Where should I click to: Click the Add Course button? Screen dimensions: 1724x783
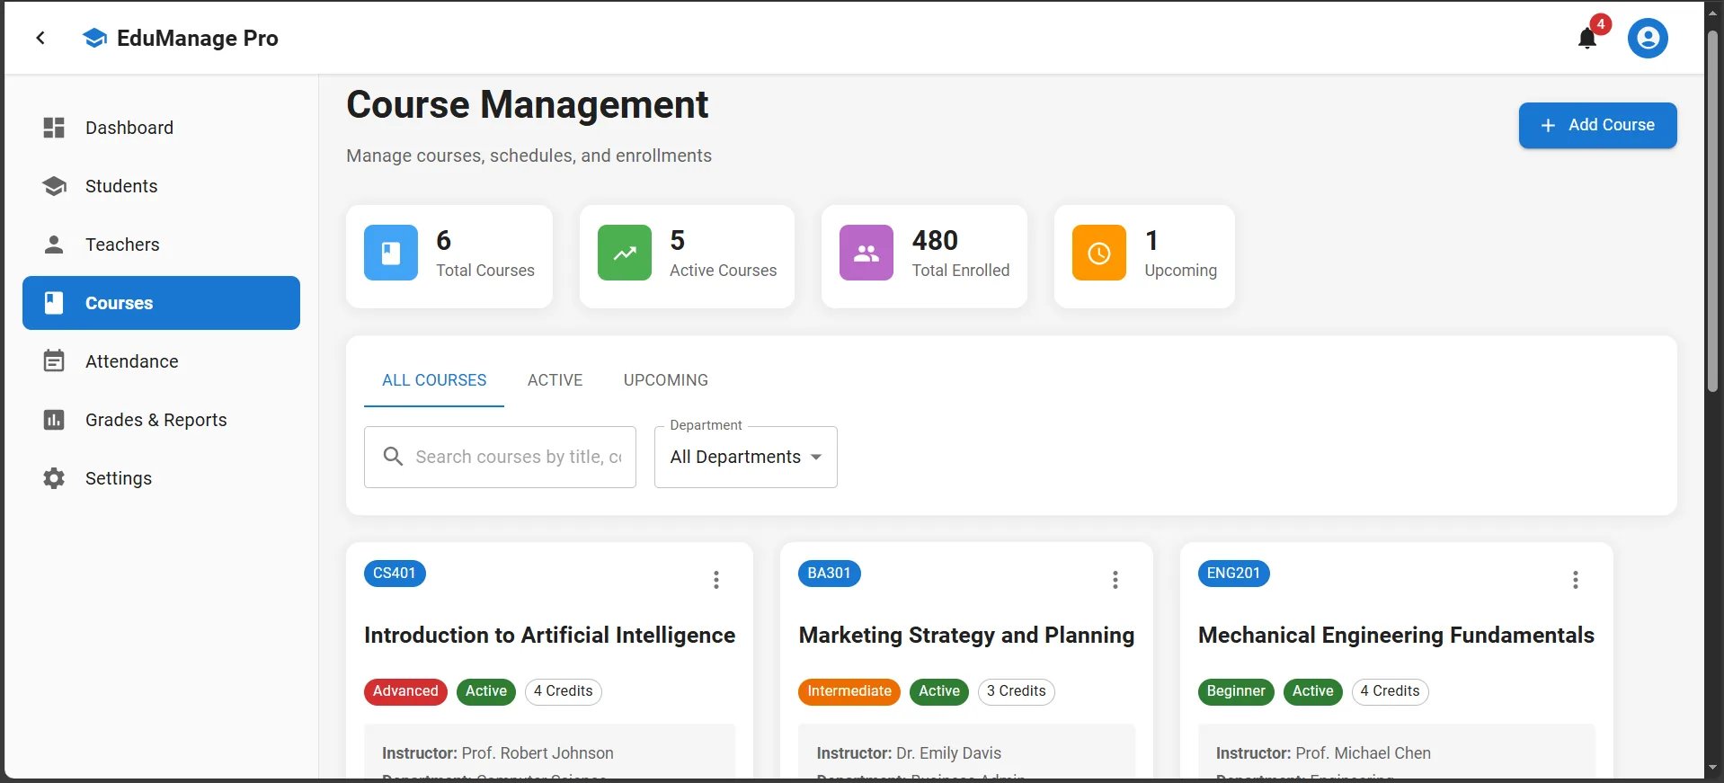click(1598, 125)
